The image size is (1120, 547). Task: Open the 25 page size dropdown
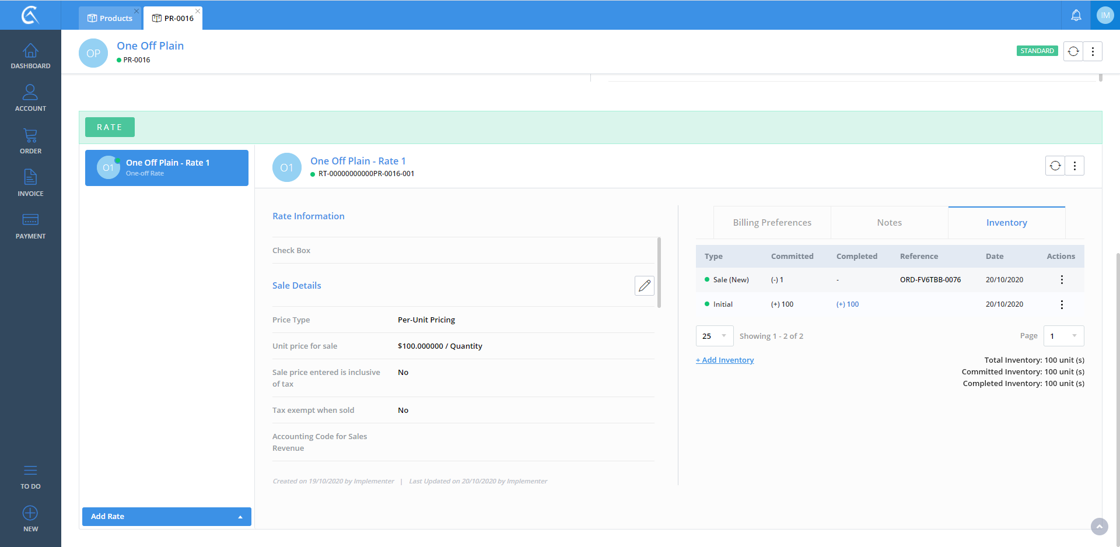714,336
